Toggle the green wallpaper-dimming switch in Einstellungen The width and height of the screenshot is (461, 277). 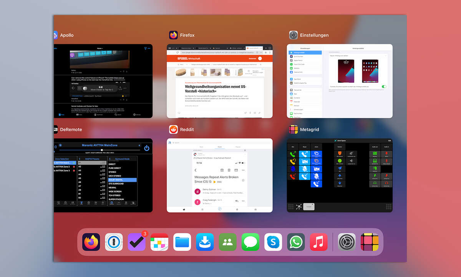coord(385,87)
